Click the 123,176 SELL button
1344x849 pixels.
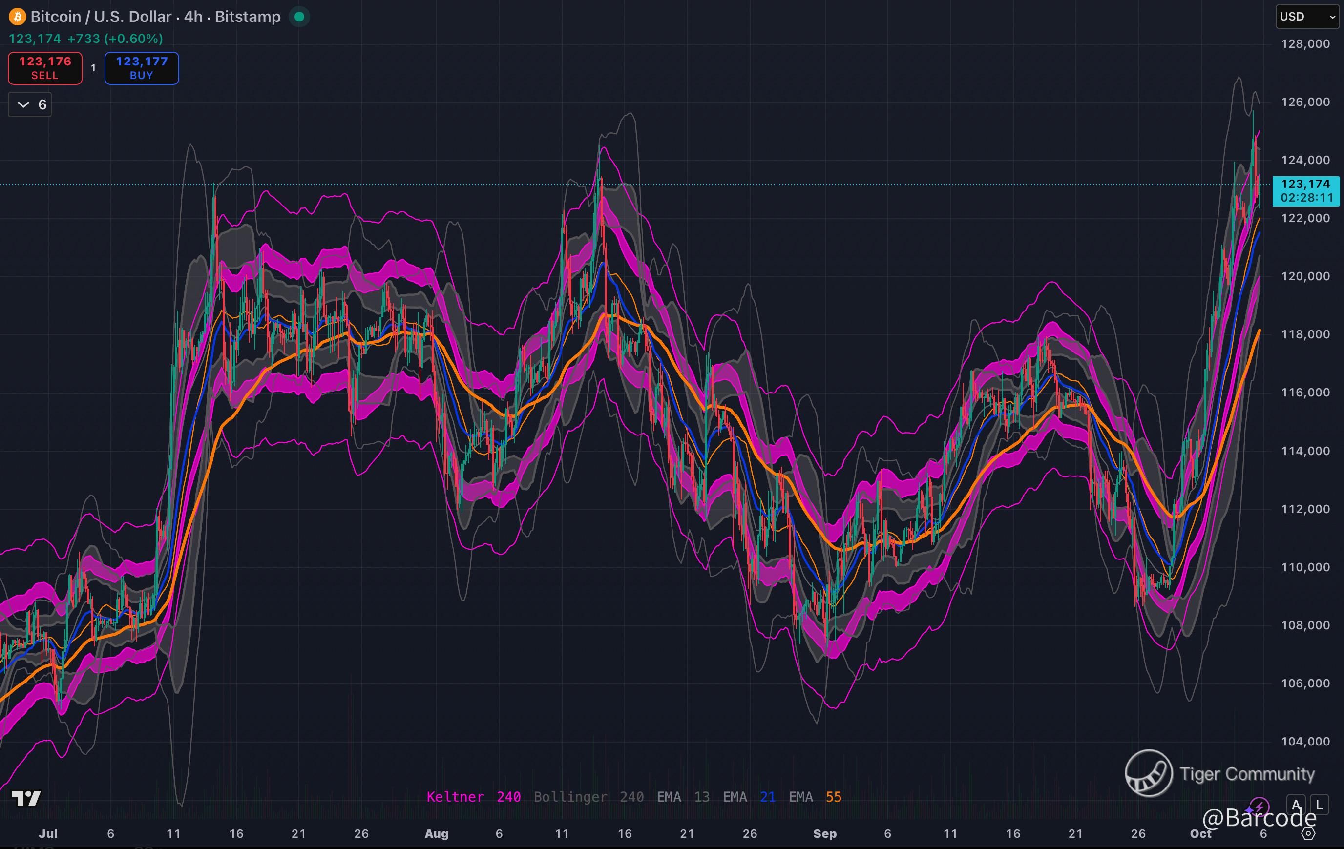(45, 68)
